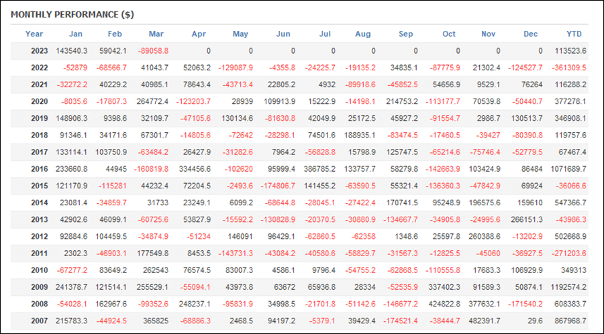Select November 2007 value 482391.7
This screenshot has height=334, width=604.
click(x=485, y=321)
